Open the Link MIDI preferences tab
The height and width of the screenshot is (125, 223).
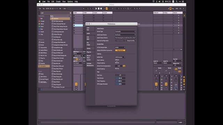90,38
